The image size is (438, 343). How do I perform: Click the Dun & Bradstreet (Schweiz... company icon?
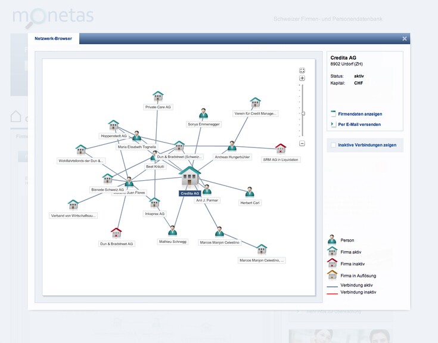click(x=179, y=146)
